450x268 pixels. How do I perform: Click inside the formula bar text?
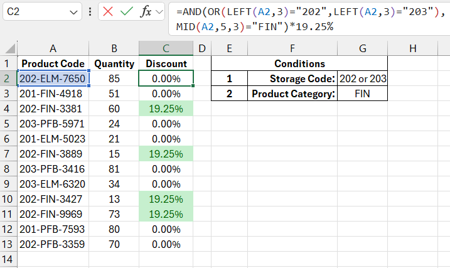coord(309,19)
